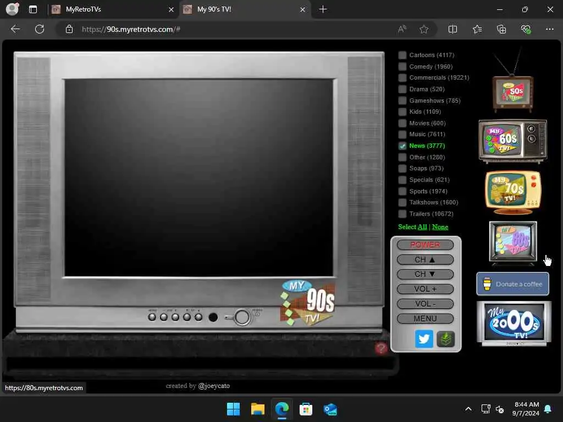
Task: Close the MyRetroTVs tab
Action: 172,10
